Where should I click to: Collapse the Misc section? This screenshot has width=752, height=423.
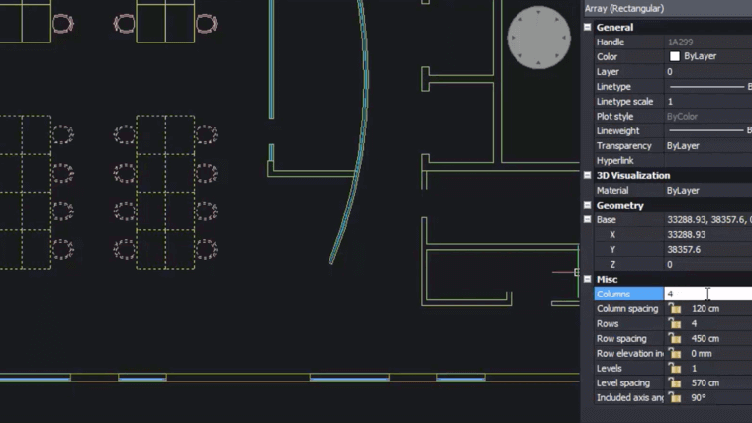point(588,280)
